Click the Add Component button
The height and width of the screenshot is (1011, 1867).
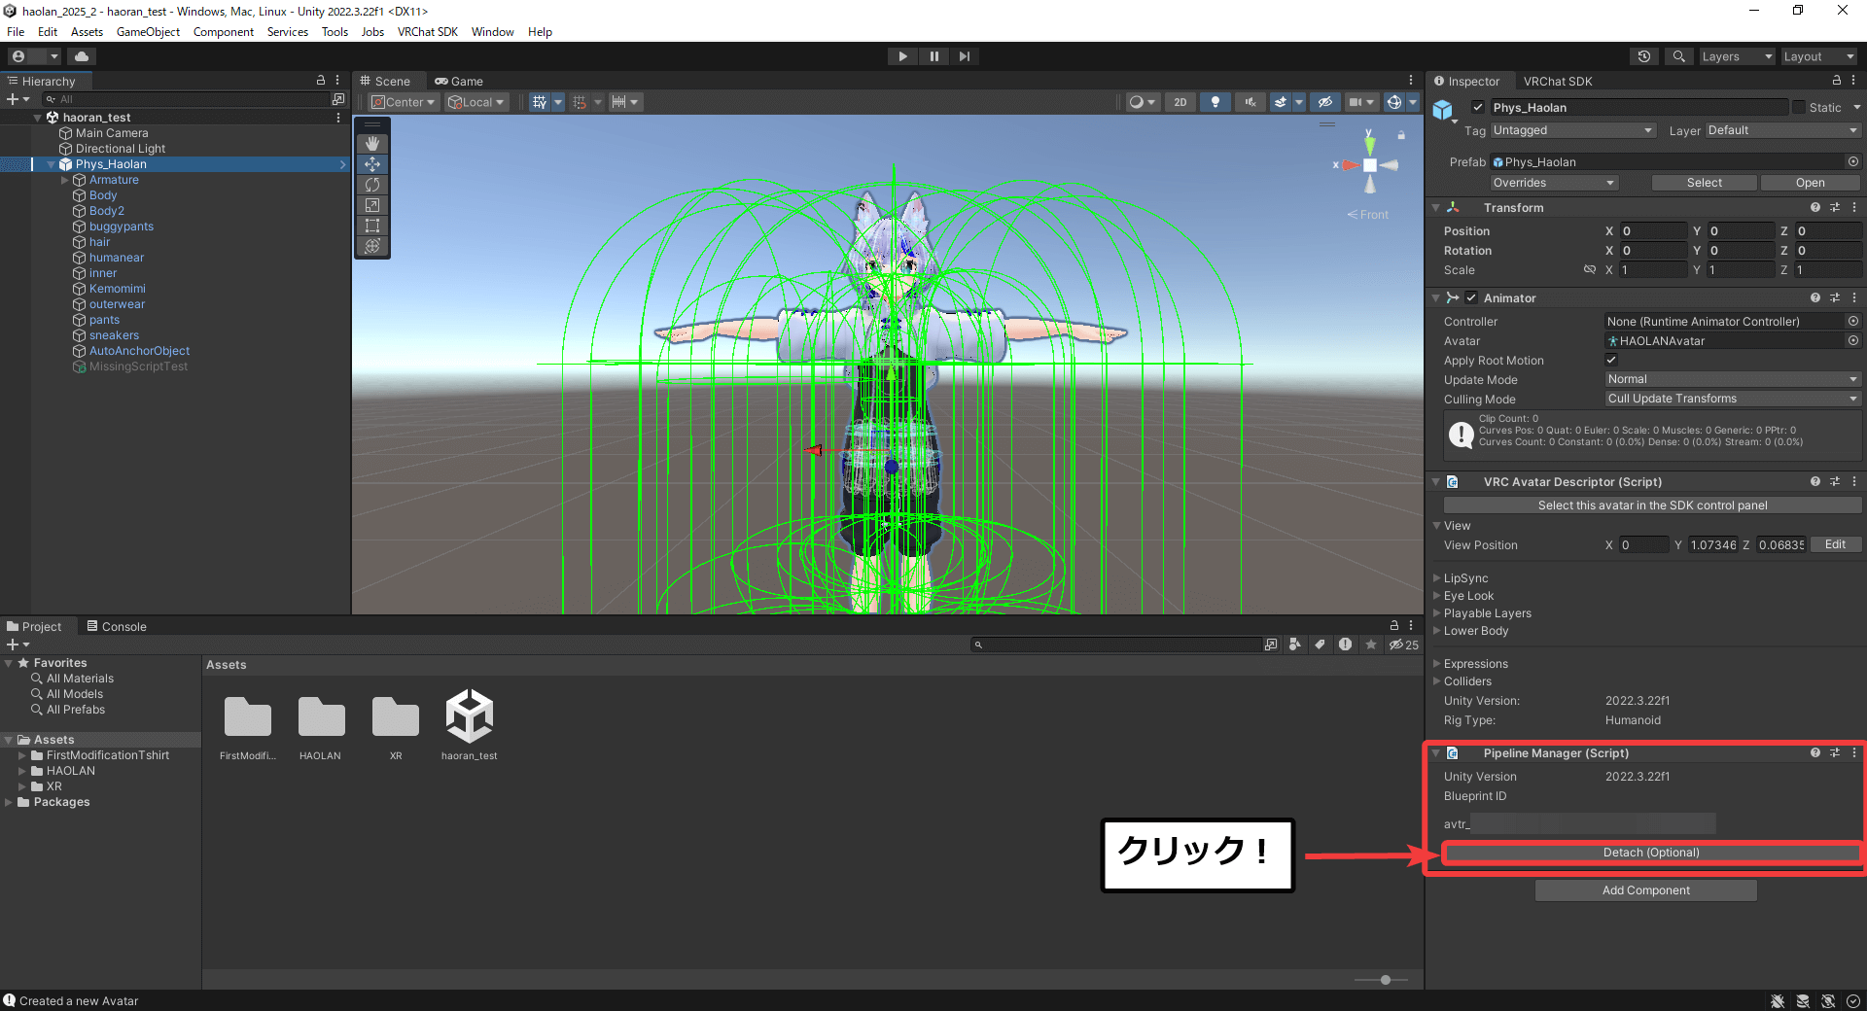1645,890
